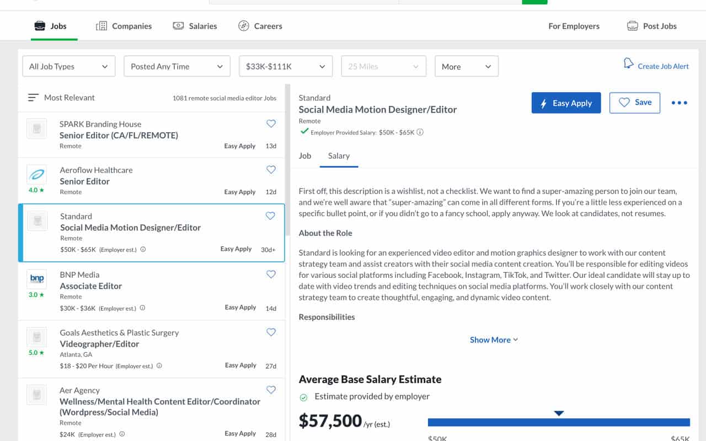This screenshot has width=706, height=441.
Task: Open the All Job Types dropdown
Action: 68,66
